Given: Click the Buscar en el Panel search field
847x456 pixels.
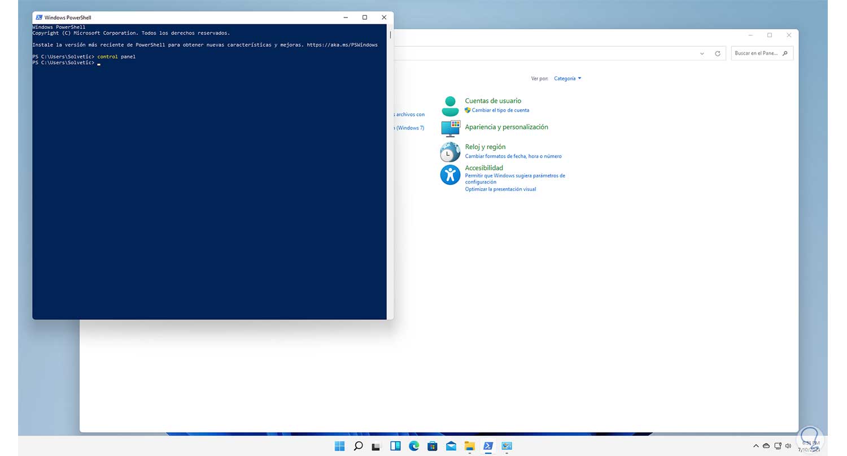Looking at the screenshot, I should click(x=757, y=53).
